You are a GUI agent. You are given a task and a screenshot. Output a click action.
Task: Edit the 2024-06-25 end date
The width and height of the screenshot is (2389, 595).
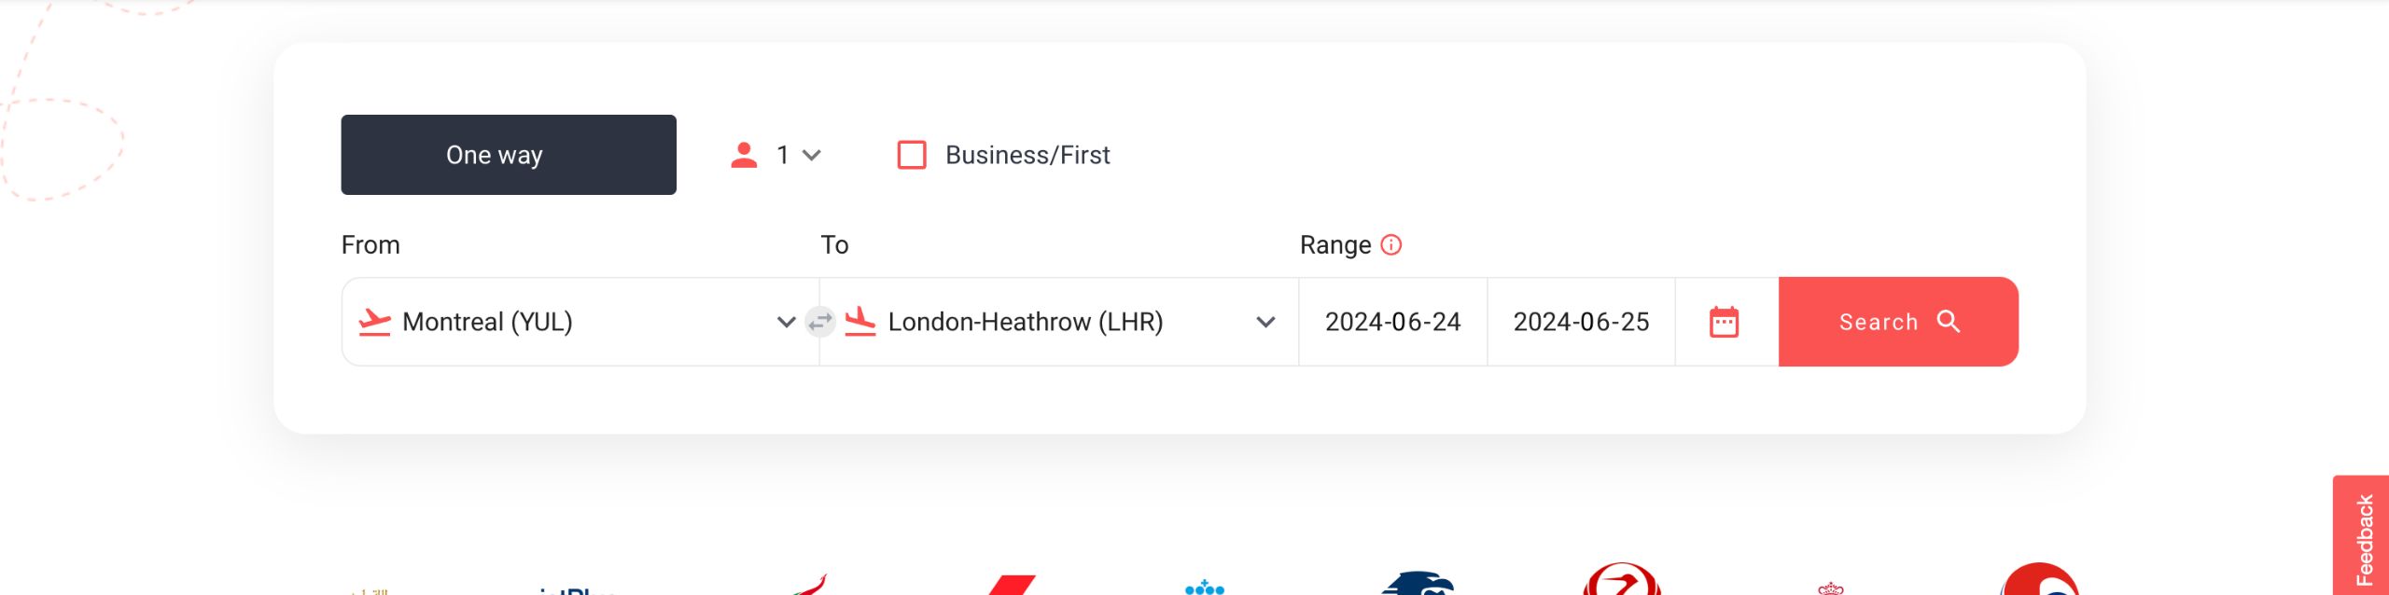[x=1581, y=322]
